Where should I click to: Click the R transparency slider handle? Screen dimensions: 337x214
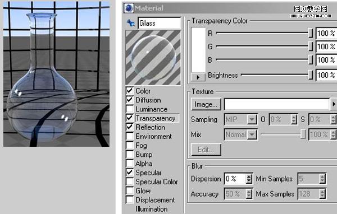(x=311, y=33)
